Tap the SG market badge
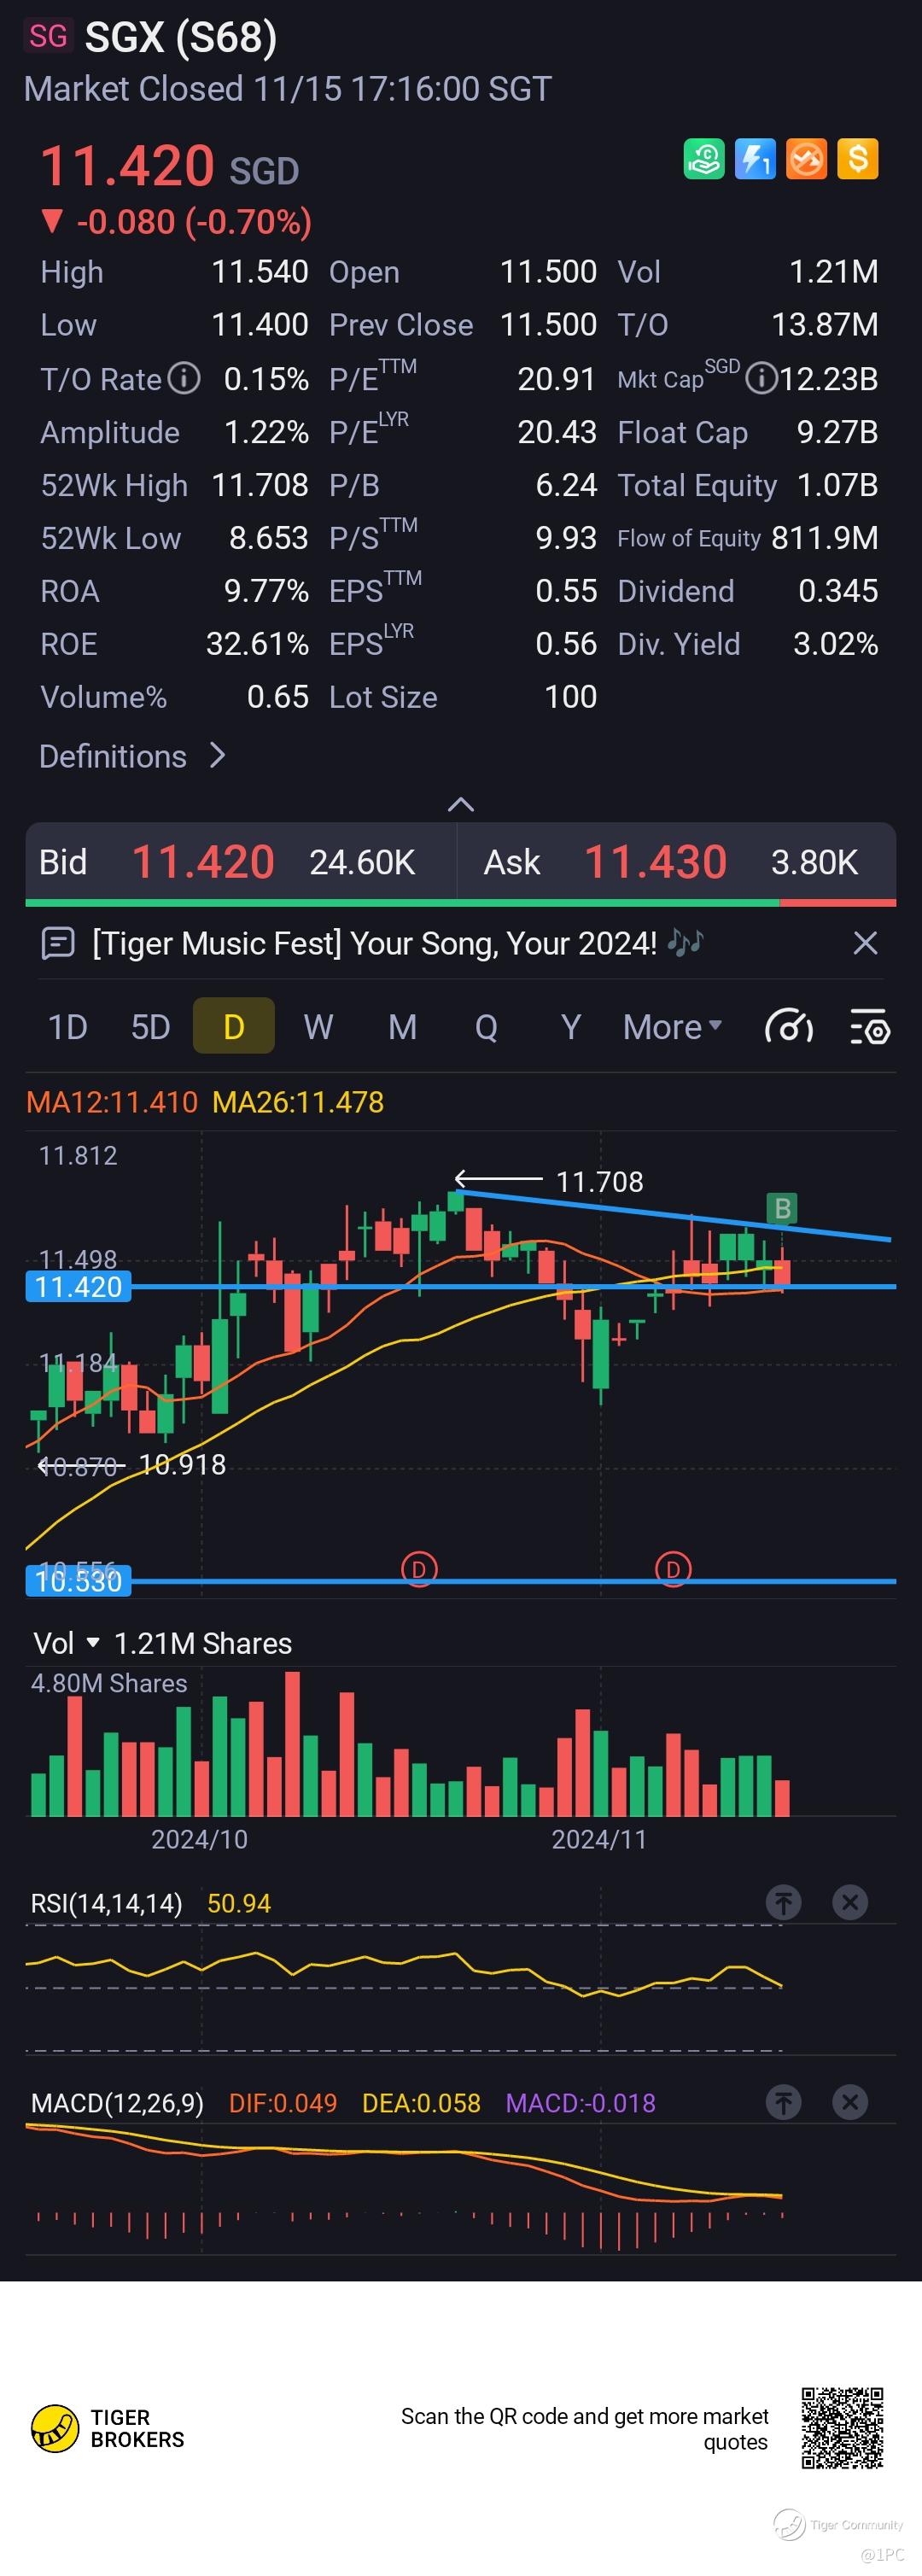The width and height of the screenshot is (922, 2576). [48, 36]
